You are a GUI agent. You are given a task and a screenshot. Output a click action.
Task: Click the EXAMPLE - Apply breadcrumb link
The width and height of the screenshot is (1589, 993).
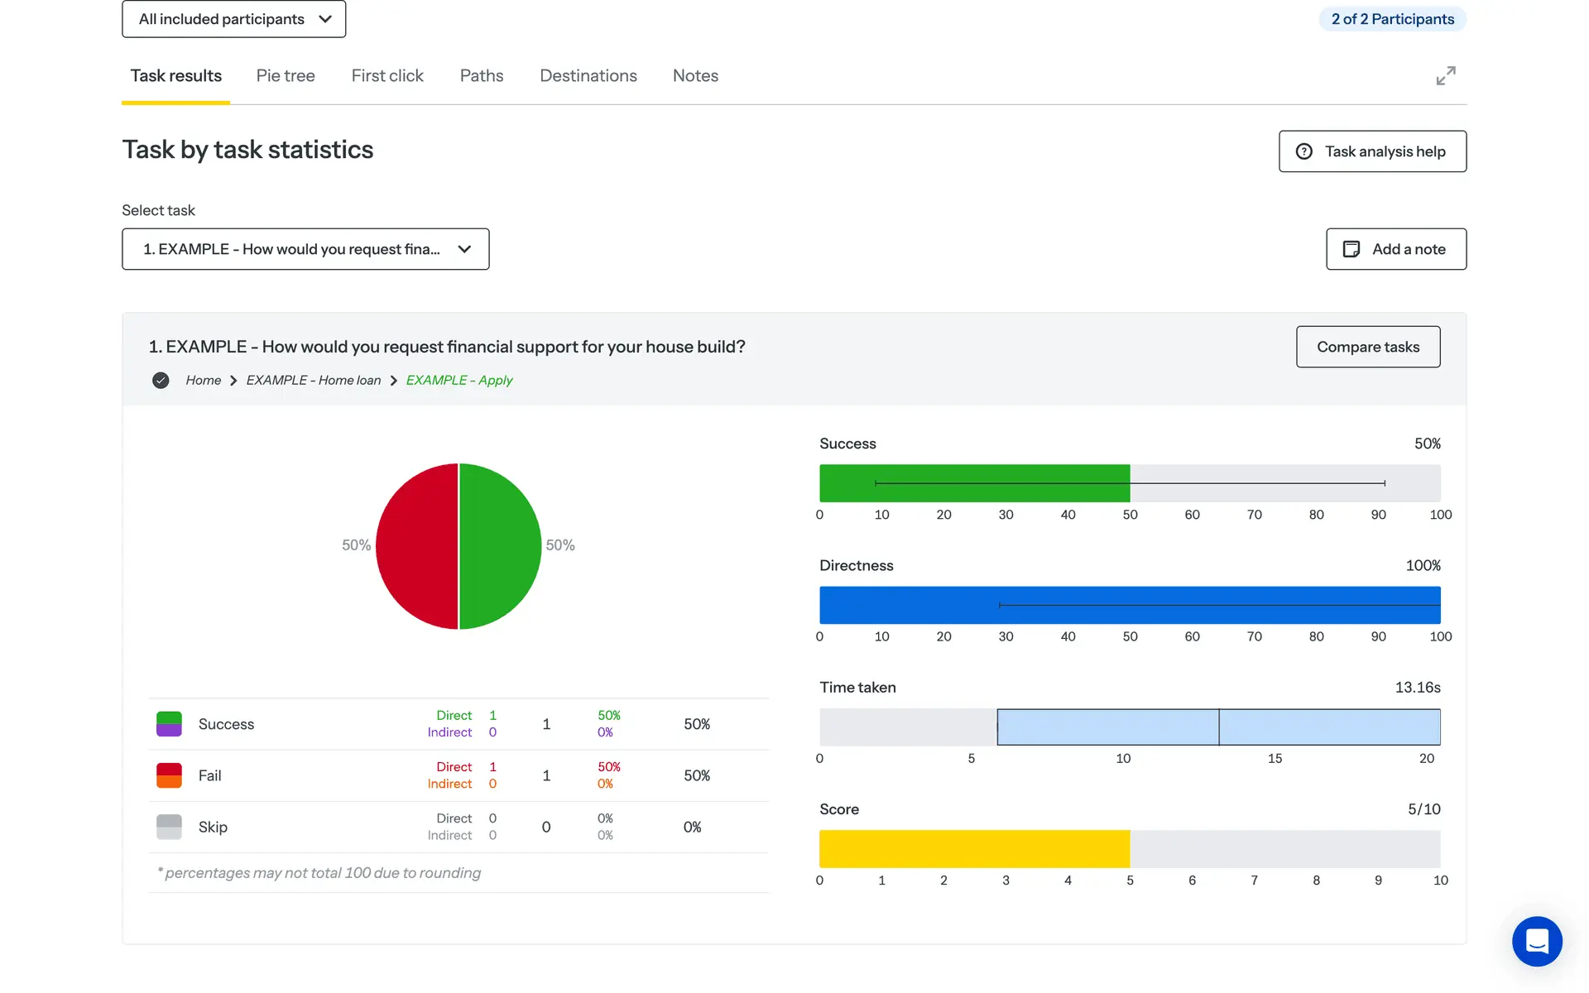[458, 381]
